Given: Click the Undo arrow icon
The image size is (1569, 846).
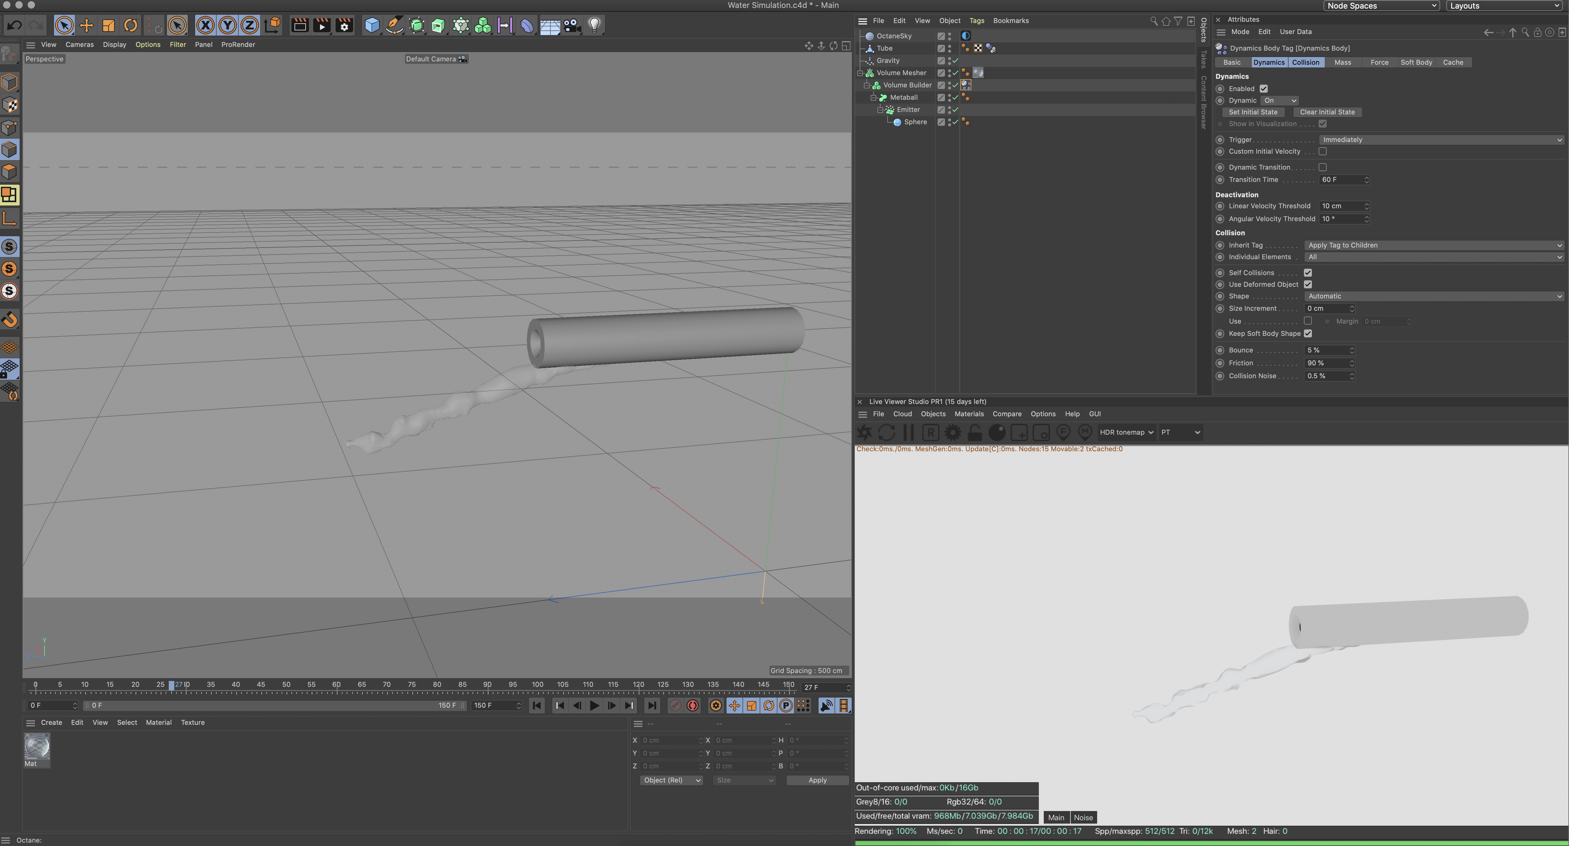Looking at the screenshot, I should click(x=14, y=25).
